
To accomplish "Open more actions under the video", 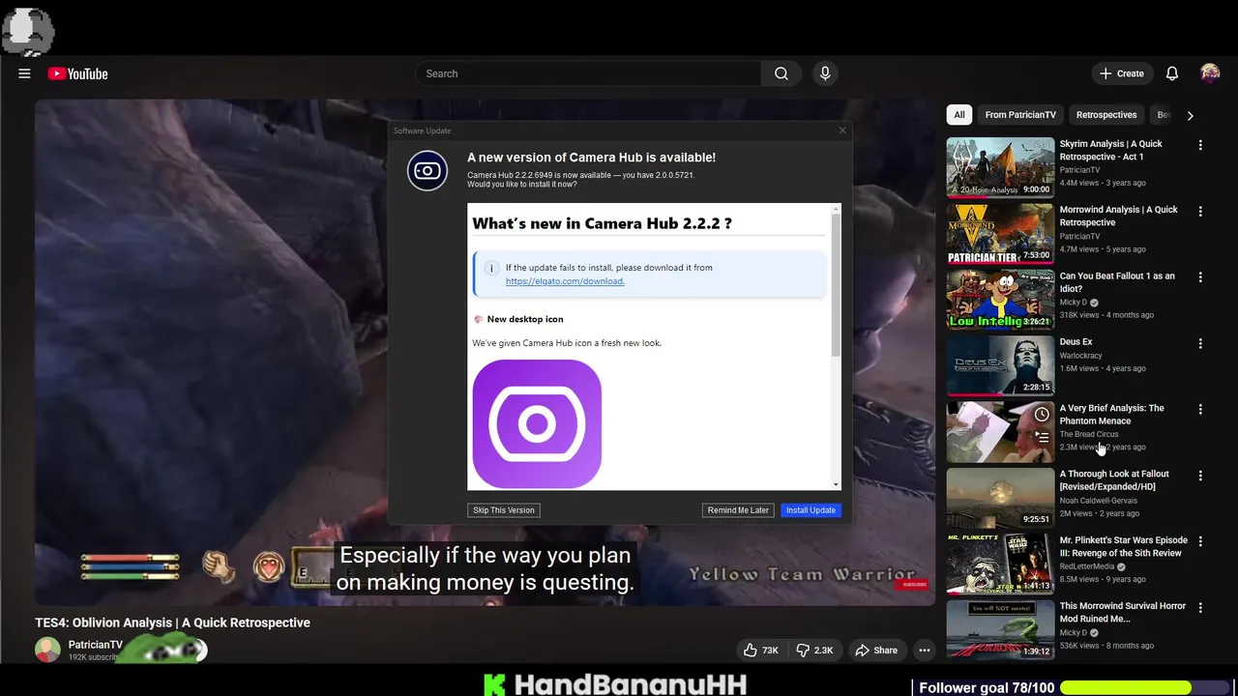I will (925, 651).
